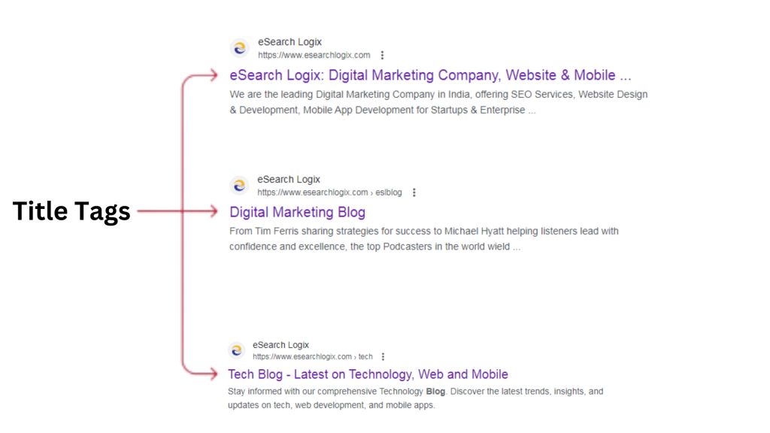Open three-dot menu next to esearchlogix.com homepage URL

[383, 55]
